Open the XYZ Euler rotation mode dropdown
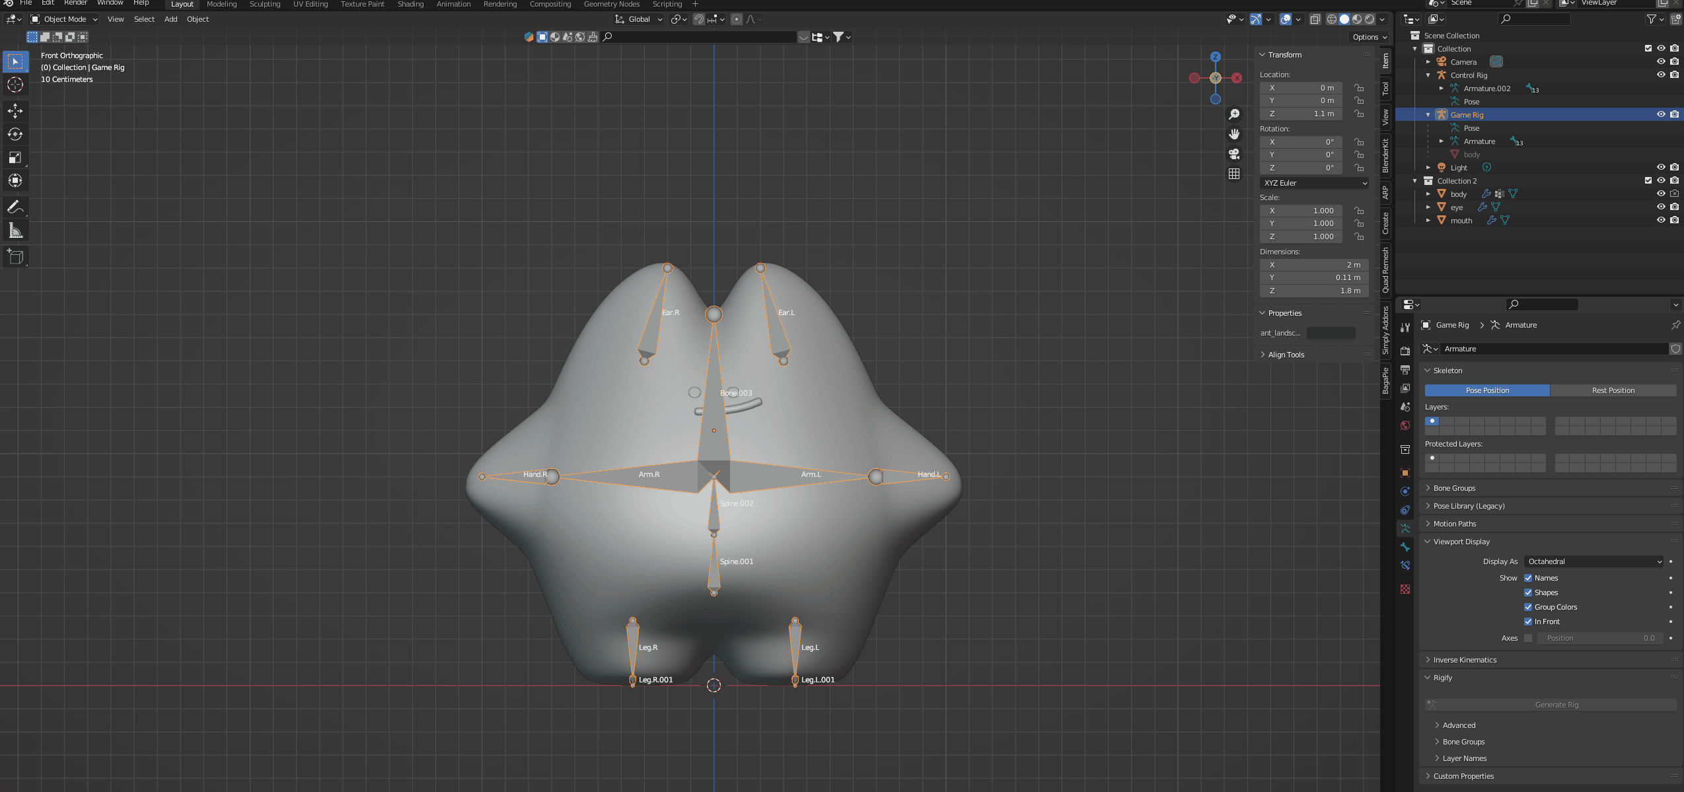1684x792 pixels. pyautogui.click(x=1314, y=183)
